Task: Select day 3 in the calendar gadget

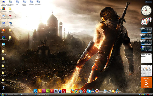Action: tap(146, 68)
